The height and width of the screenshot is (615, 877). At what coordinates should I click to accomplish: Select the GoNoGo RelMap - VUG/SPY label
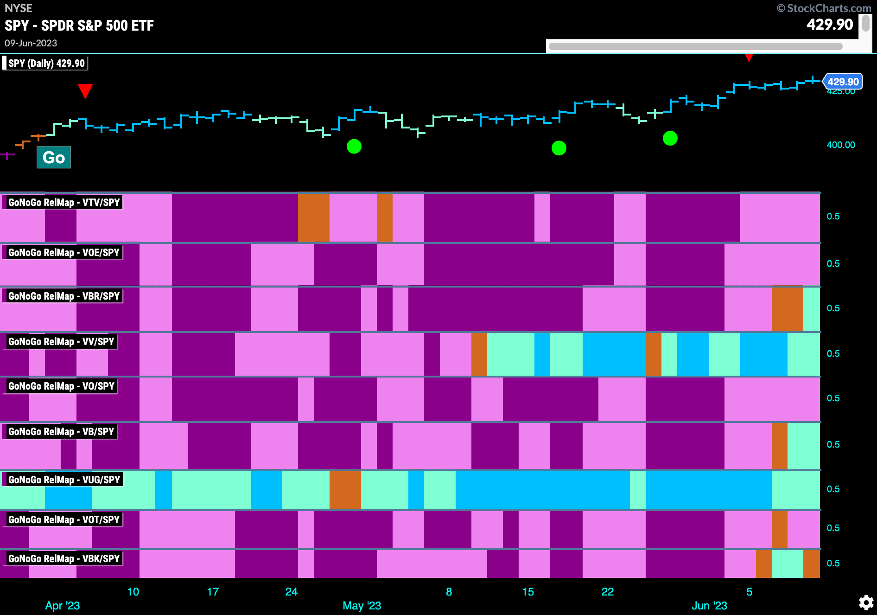(x=63, y=480)
